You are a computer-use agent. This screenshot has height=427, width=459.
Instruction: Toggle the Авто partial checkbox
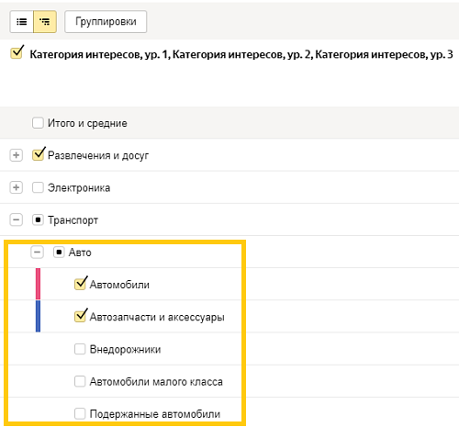pyautogui.click(x=59, y=253)
